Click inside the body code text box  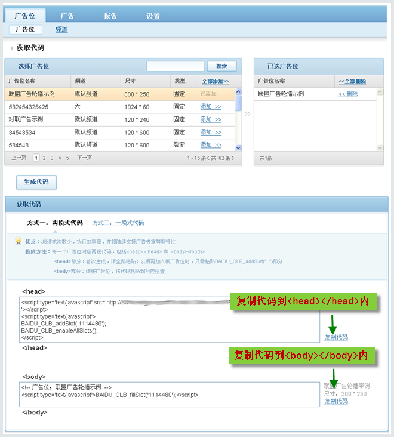pos(170,395)
